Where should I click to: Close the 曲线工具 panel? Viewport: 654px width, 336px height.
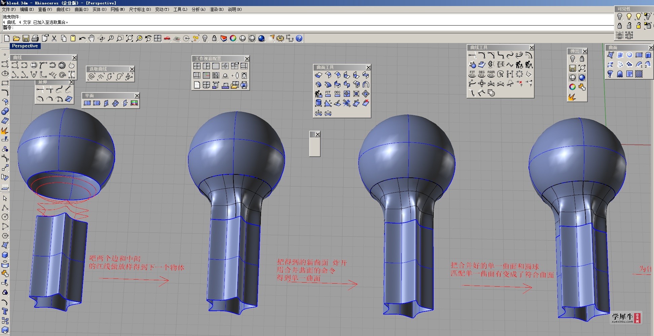coord(532,48)
